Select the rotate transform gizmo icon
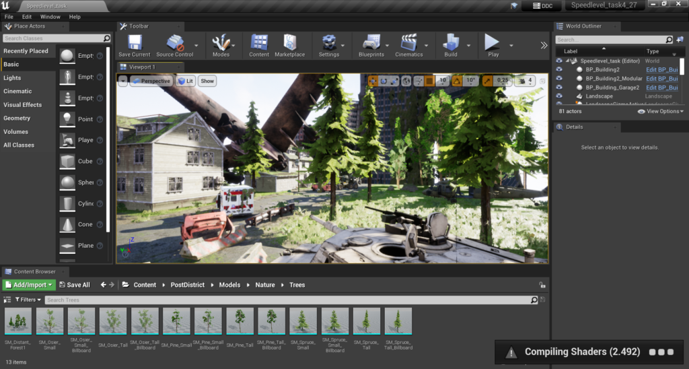This screenshot has height=369, width=689. tap(384, 81)
